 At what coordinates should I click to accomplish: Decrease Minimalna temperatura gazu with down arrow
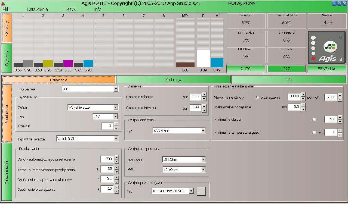click(x=340, y=135)
